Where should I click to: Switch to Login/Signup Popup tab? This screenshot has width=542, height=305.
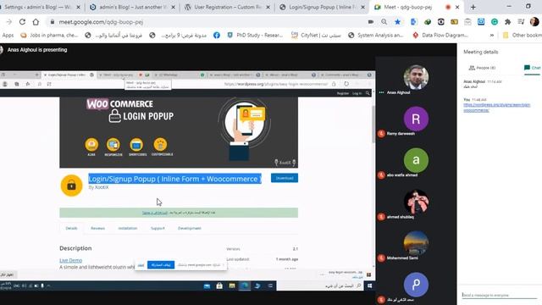click(x=322, y=7)
